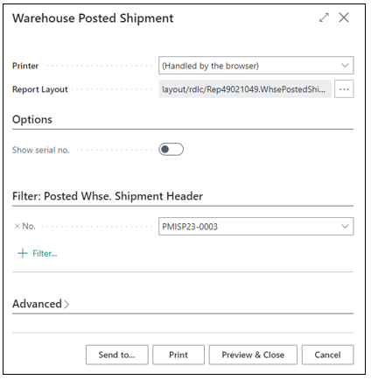The image size is (371, 380).
Task: Remove the No. filter with X icon
Action: pos(17,226)
